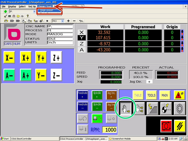
Task: Select home axes toolbar icon
Action: pyautogui.click(x=42, y=21)
